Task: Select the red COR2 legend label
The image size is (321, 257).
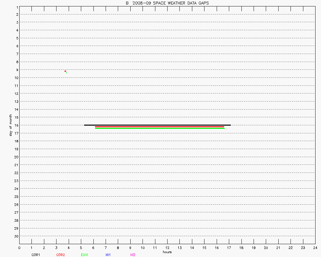Action: point(60,255)
